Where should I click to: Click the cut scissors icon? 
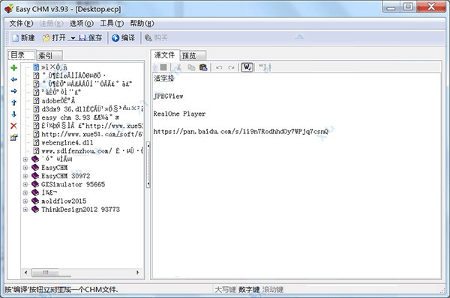point(178,67)
